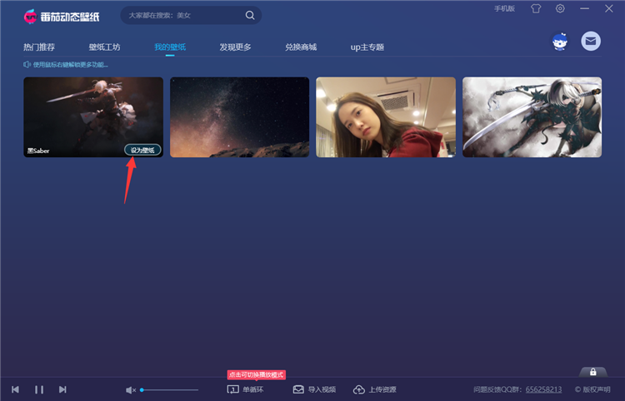Toggle the mute speaker icon
Viewport: 625px width, 401px height.
[x=131, y=390]
